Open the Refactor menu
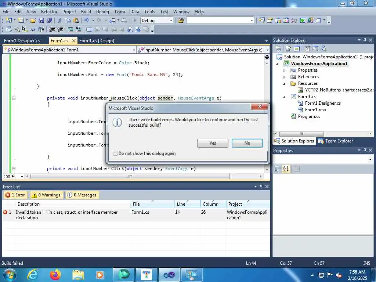The height and width of the screenshot is (282, 376). coord(49,11)
